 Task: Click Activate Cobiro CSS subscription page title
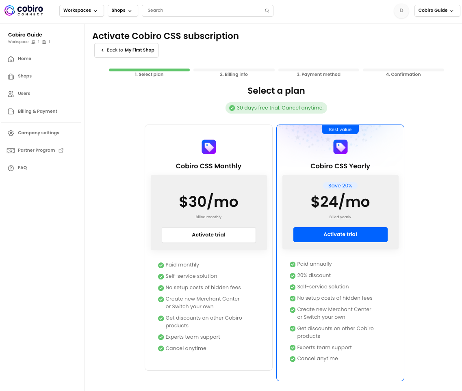[166, 36]
